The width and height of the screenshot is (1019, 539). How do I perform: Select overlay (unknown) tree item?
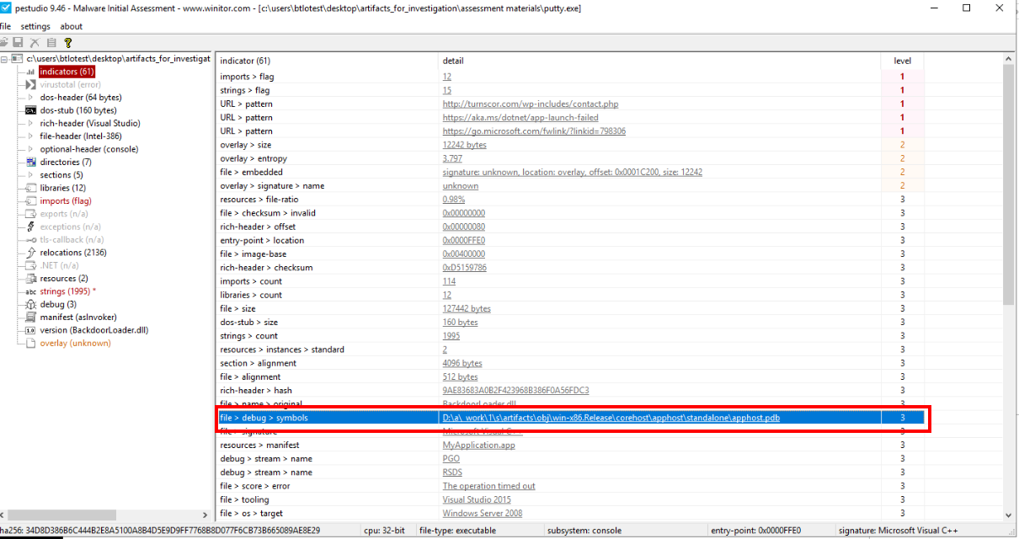coord(75,343)
